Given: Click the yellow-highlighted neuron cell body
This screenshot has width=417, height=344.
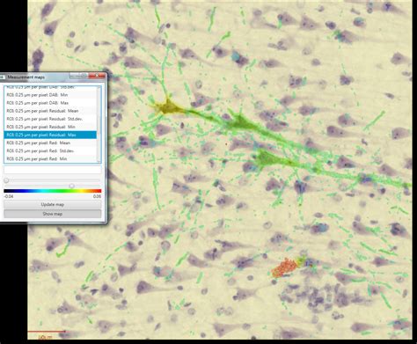Looking at the screenshot, I should pos(168,107).
